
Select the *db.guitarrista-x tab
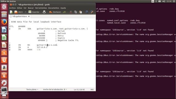click(x=20, y=16)
